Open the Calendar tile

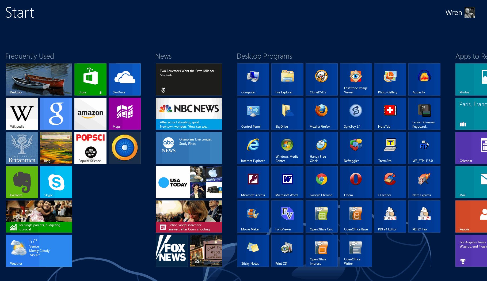coord(471,148)
